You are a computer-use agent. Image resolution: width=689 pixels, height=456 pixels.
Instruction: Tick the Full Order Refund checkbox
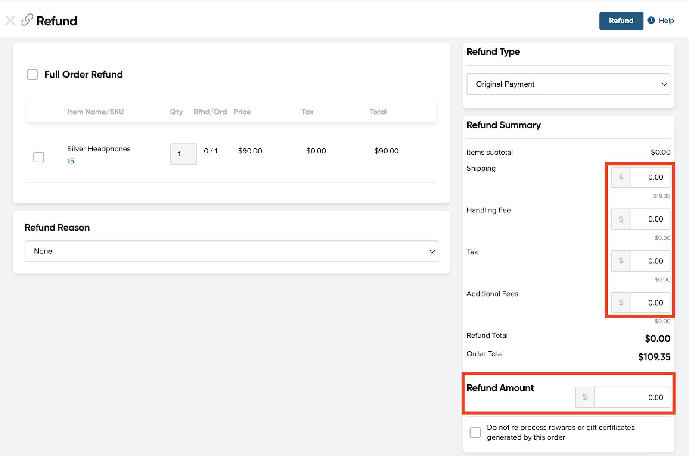(32, 75)
